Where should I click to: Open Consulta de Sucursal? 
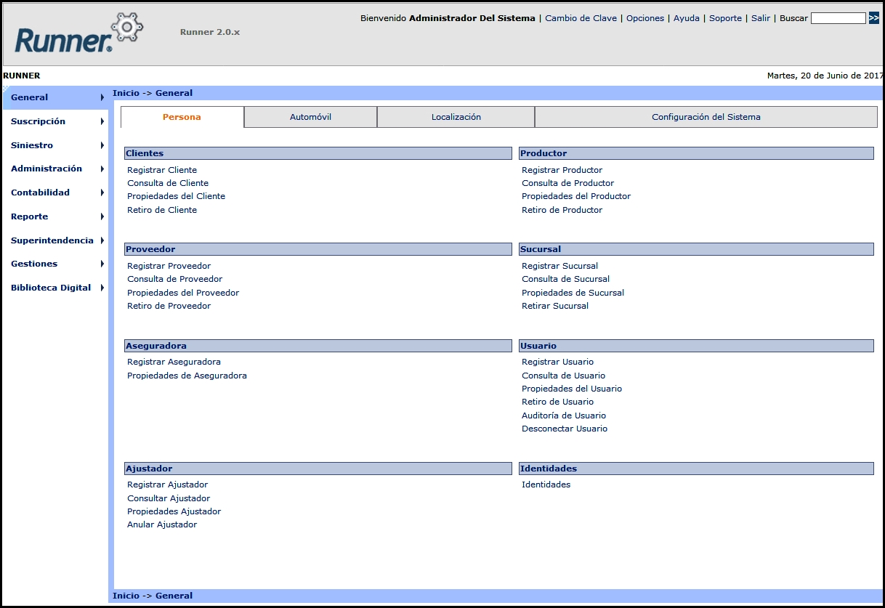pos(565,279)
